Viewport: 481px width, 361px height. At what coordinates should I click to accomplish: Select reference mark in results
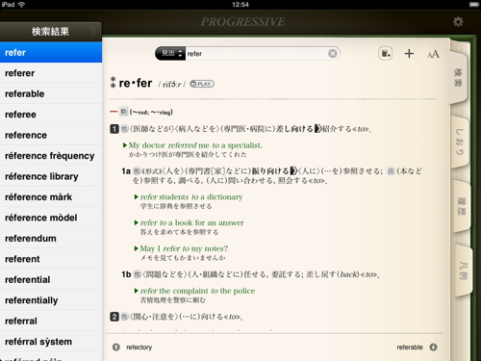[51, 197]
